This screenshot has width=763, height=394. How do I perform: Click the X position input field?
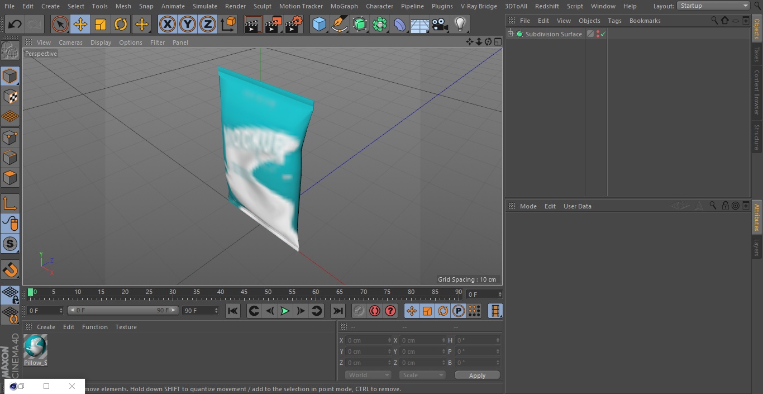pyautogui.click(x=369, y=340)
